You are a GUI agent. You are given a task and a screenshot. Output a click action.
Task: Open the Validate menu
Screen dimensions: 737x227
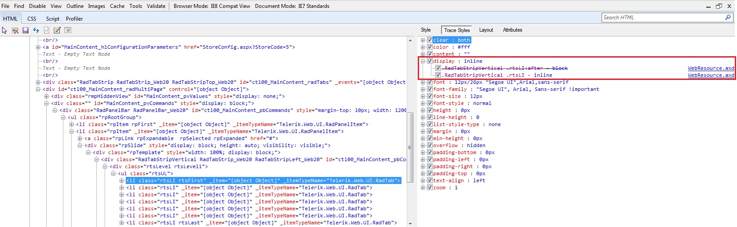point(156,6)
